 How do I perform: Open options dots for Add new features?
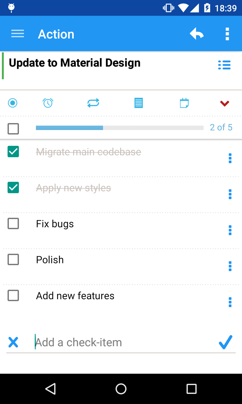click(230, 302)
